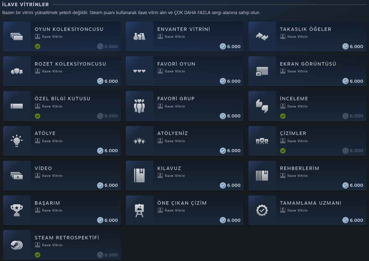The image size is (369, 261).
Task: Buy Rehberlerim showcase for 6.000 points
Action: 353,185
